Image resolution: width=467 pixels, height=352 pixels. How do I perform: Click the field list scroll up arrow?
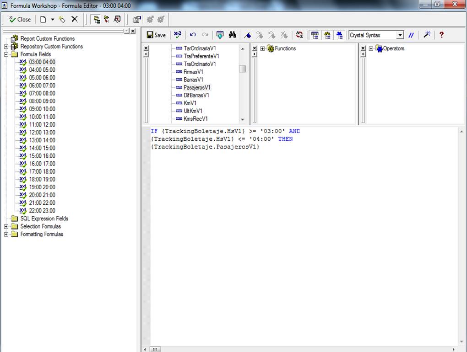click(x=243, y=49)
